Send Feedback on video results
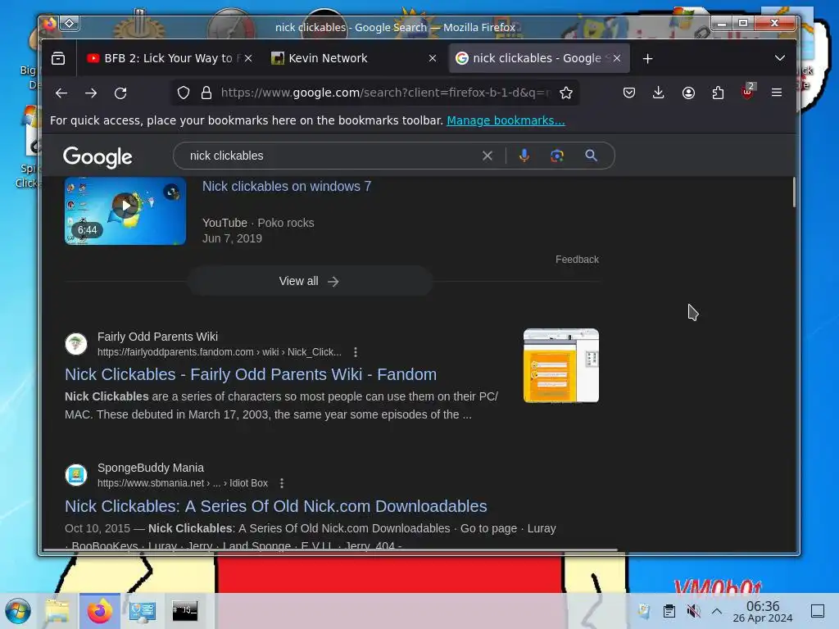This screenshot has width=839, height=629. point(577,260)
